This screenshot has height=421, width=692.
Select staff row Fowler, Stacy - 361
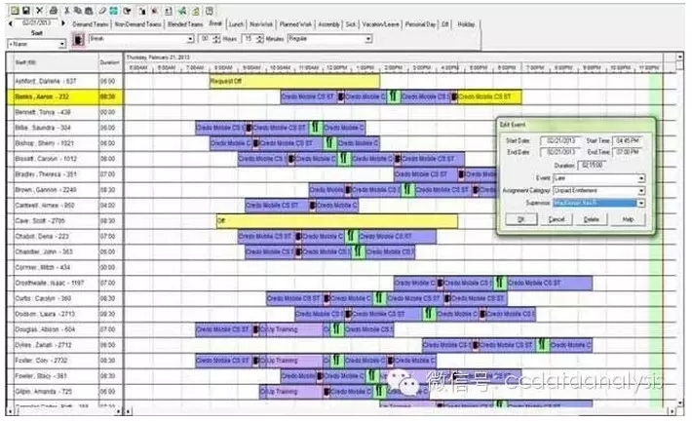tap(65, 376)
